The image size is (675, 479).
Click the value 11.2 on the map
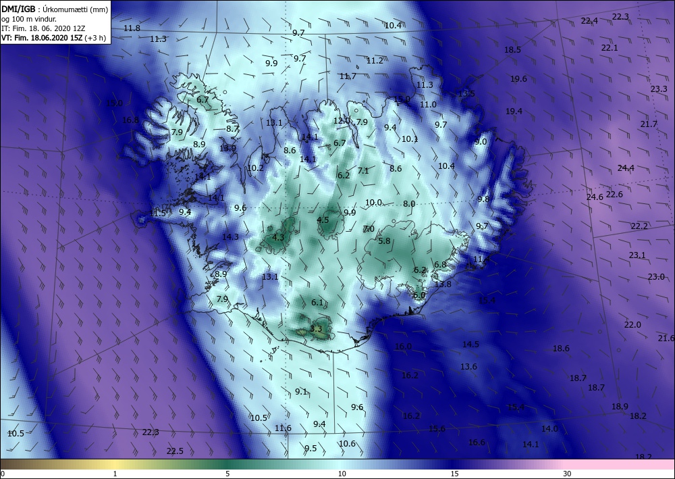[x=375, y=61]
